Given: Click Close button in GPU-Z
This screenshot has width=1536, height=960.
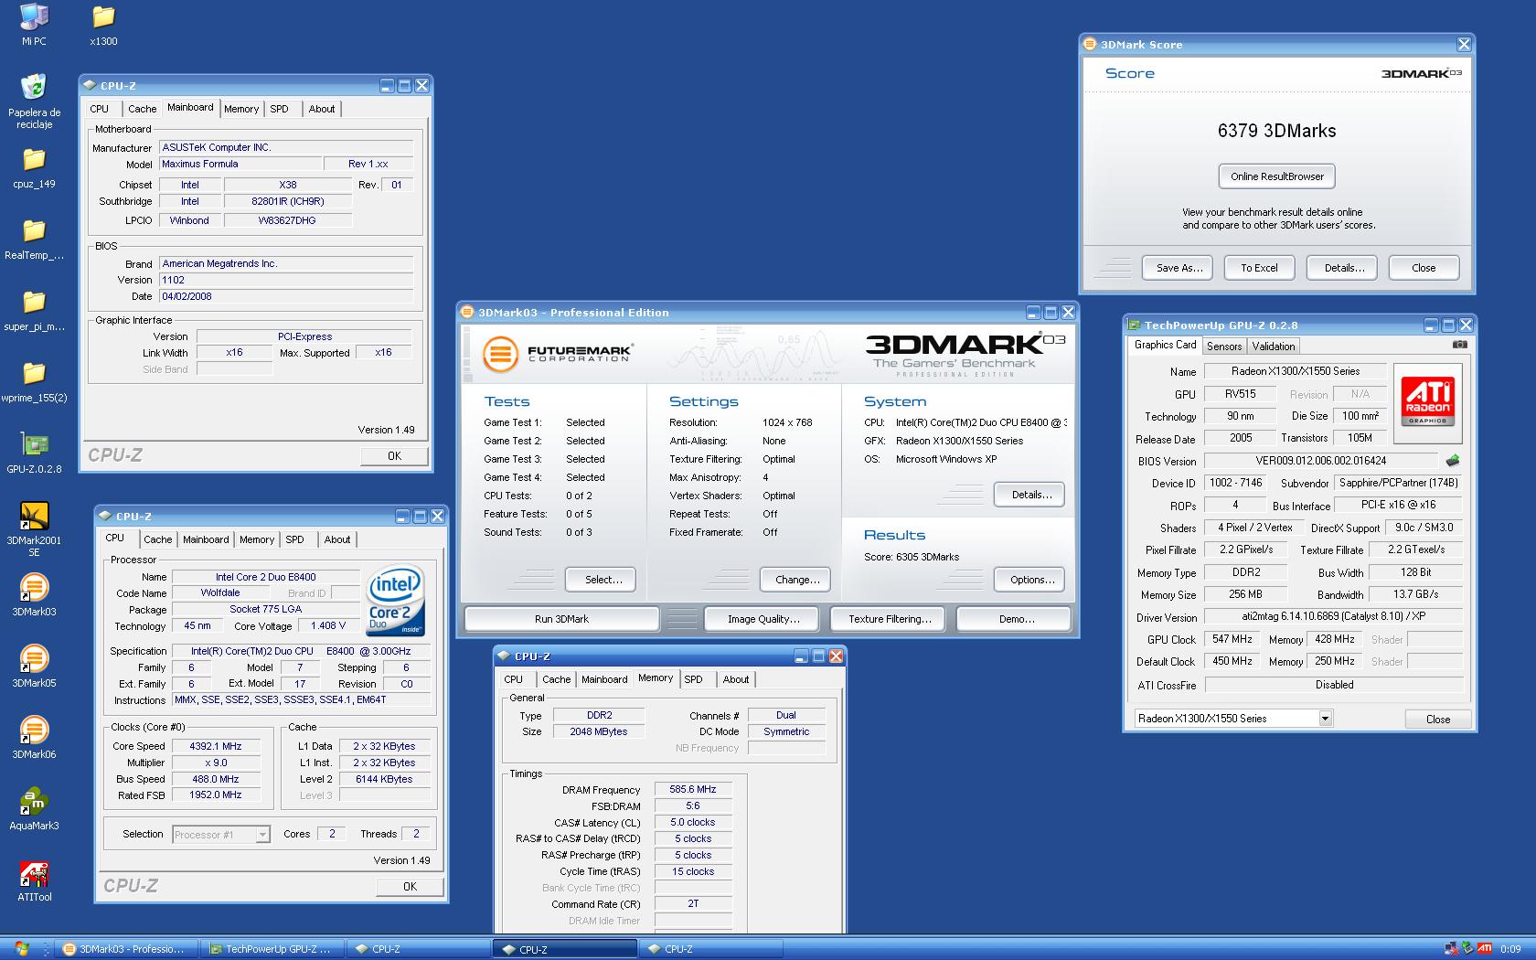Looking at the screenshot, I should 1437,720.
